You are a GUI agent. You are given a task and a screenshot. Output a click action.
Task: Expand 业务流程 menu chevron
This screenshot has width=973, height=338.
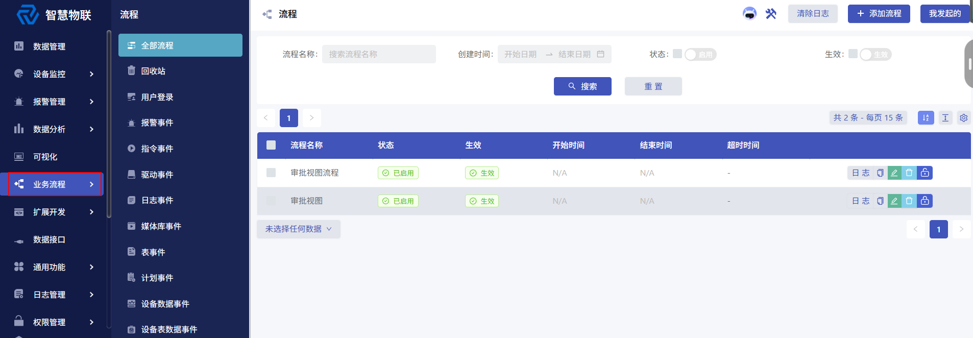(x=92, y=184)
